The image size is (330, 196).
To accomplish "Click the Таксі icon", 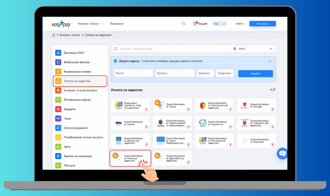I will click(x=58, y=118).
